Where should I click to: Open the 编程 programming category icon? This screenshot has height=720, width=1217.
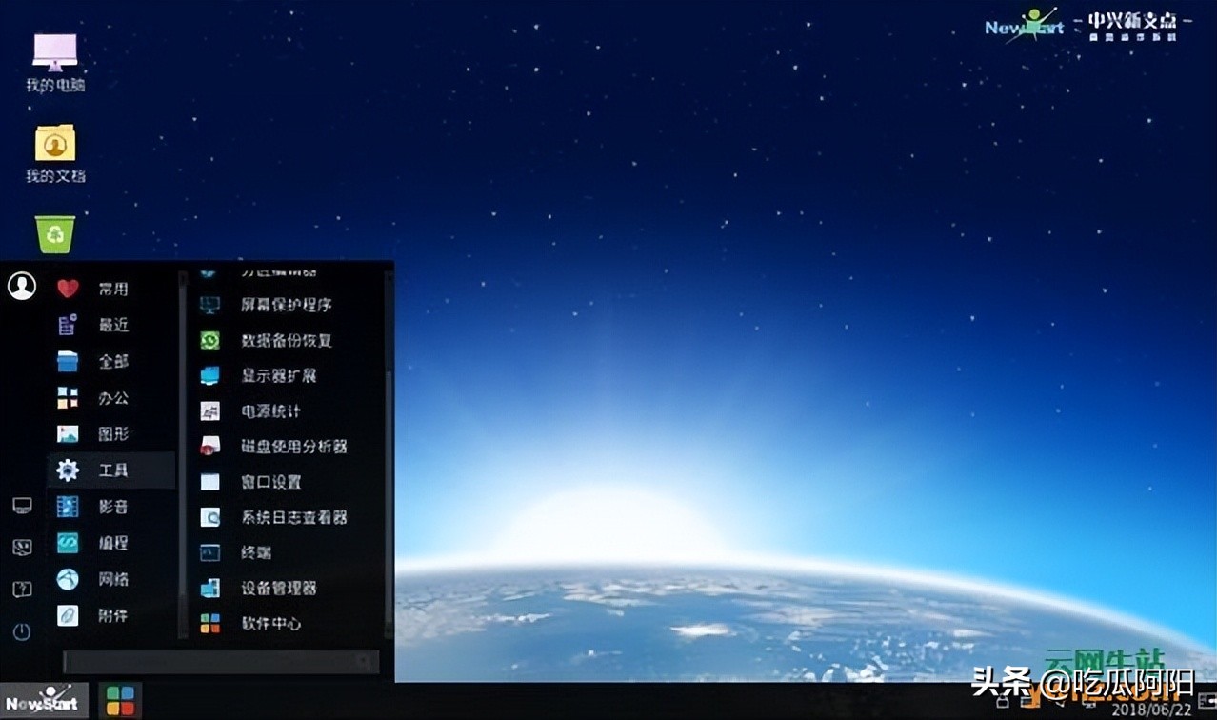(x=68, y=543)
